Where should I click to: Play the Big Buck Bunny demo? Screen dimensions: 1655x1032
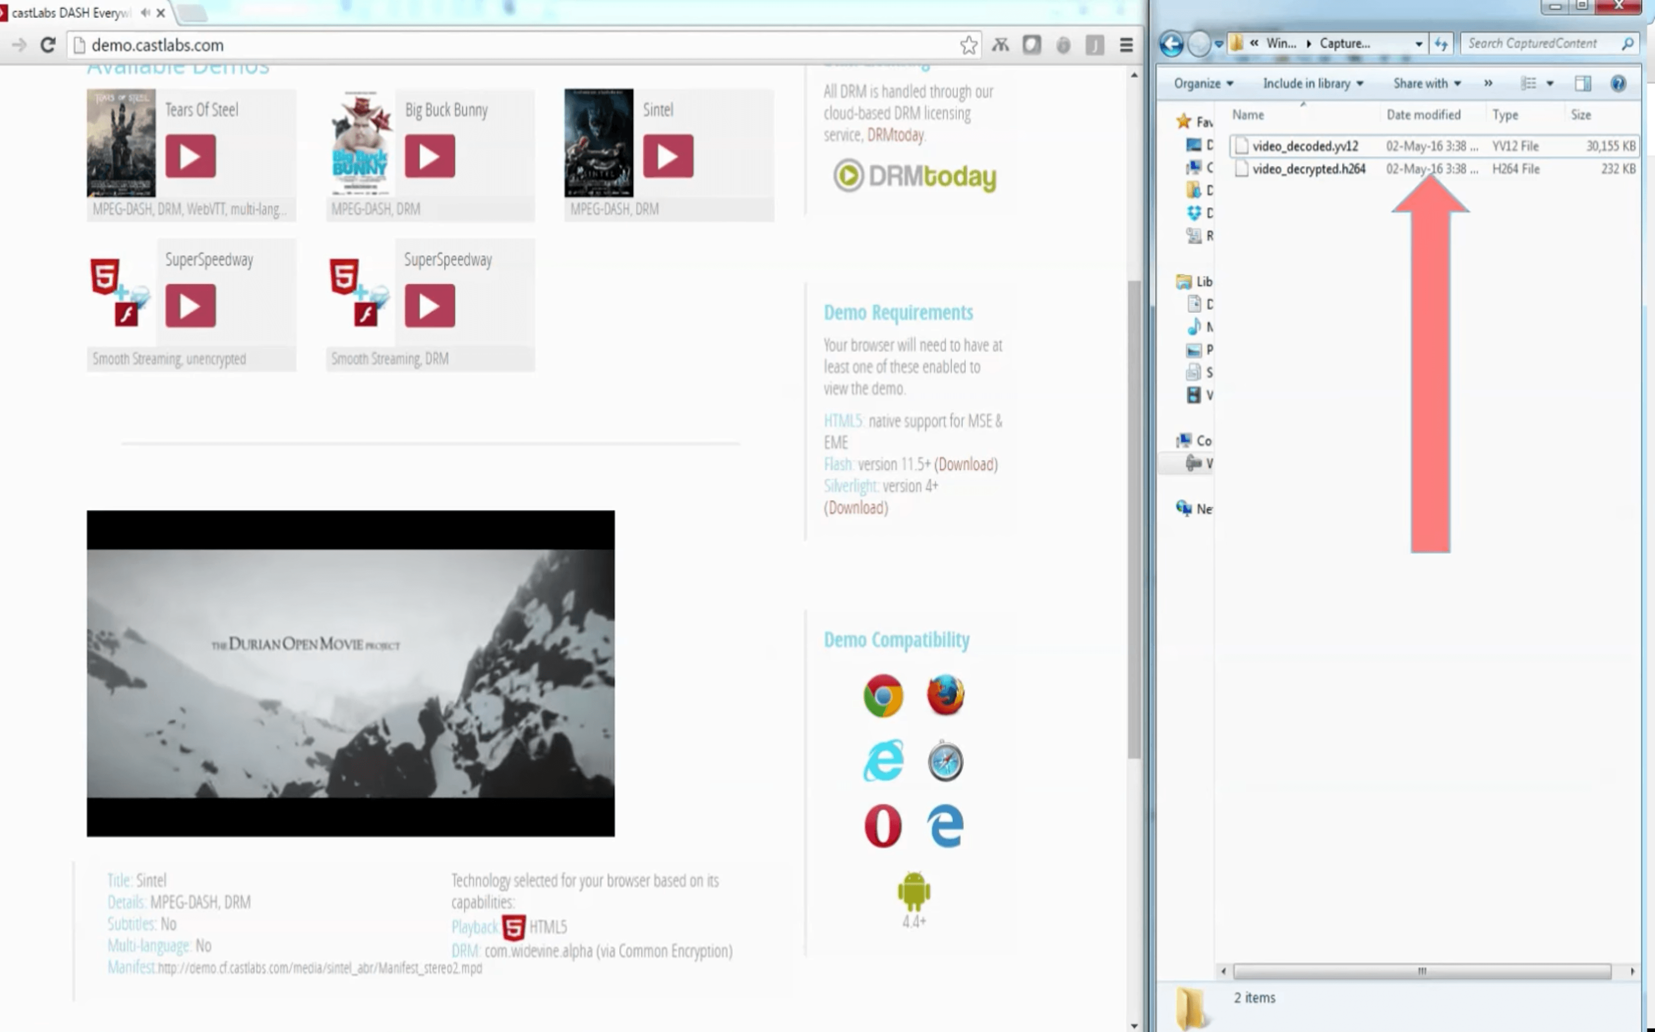[430, 156]
